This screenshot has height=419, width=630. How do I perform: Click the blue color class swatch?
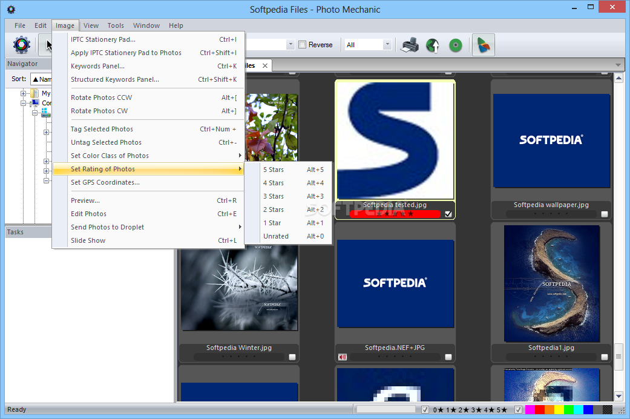588,410
